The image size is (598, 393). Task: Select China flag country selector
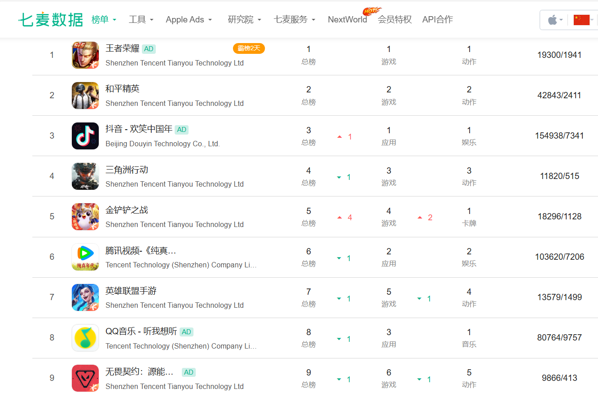[583, 20]
